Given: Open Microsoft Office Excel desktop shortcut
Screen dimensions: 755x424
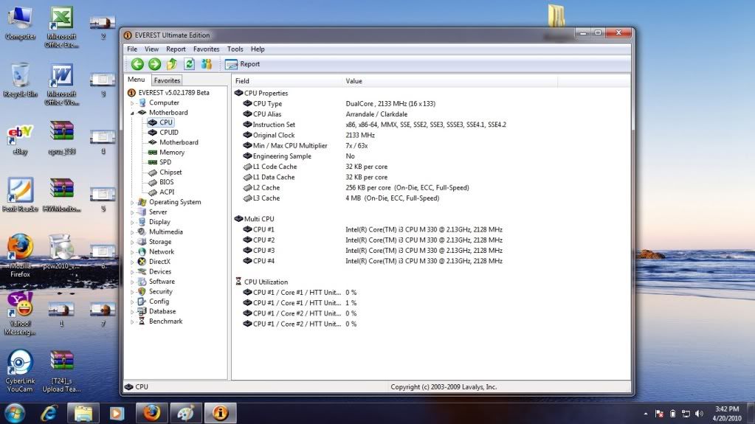Looking at the screenshot, I should 62,27.
